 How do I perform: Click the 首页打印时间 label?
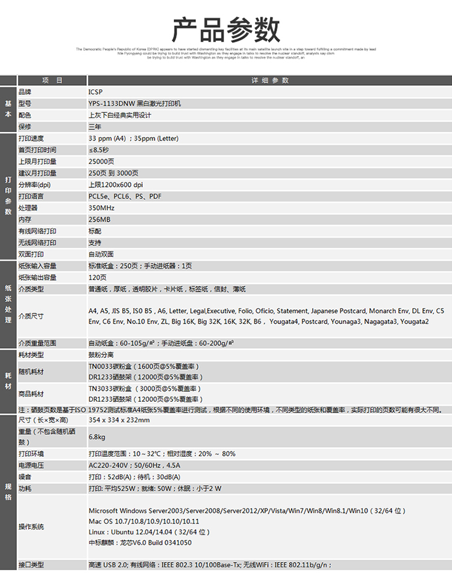point(37,150)
